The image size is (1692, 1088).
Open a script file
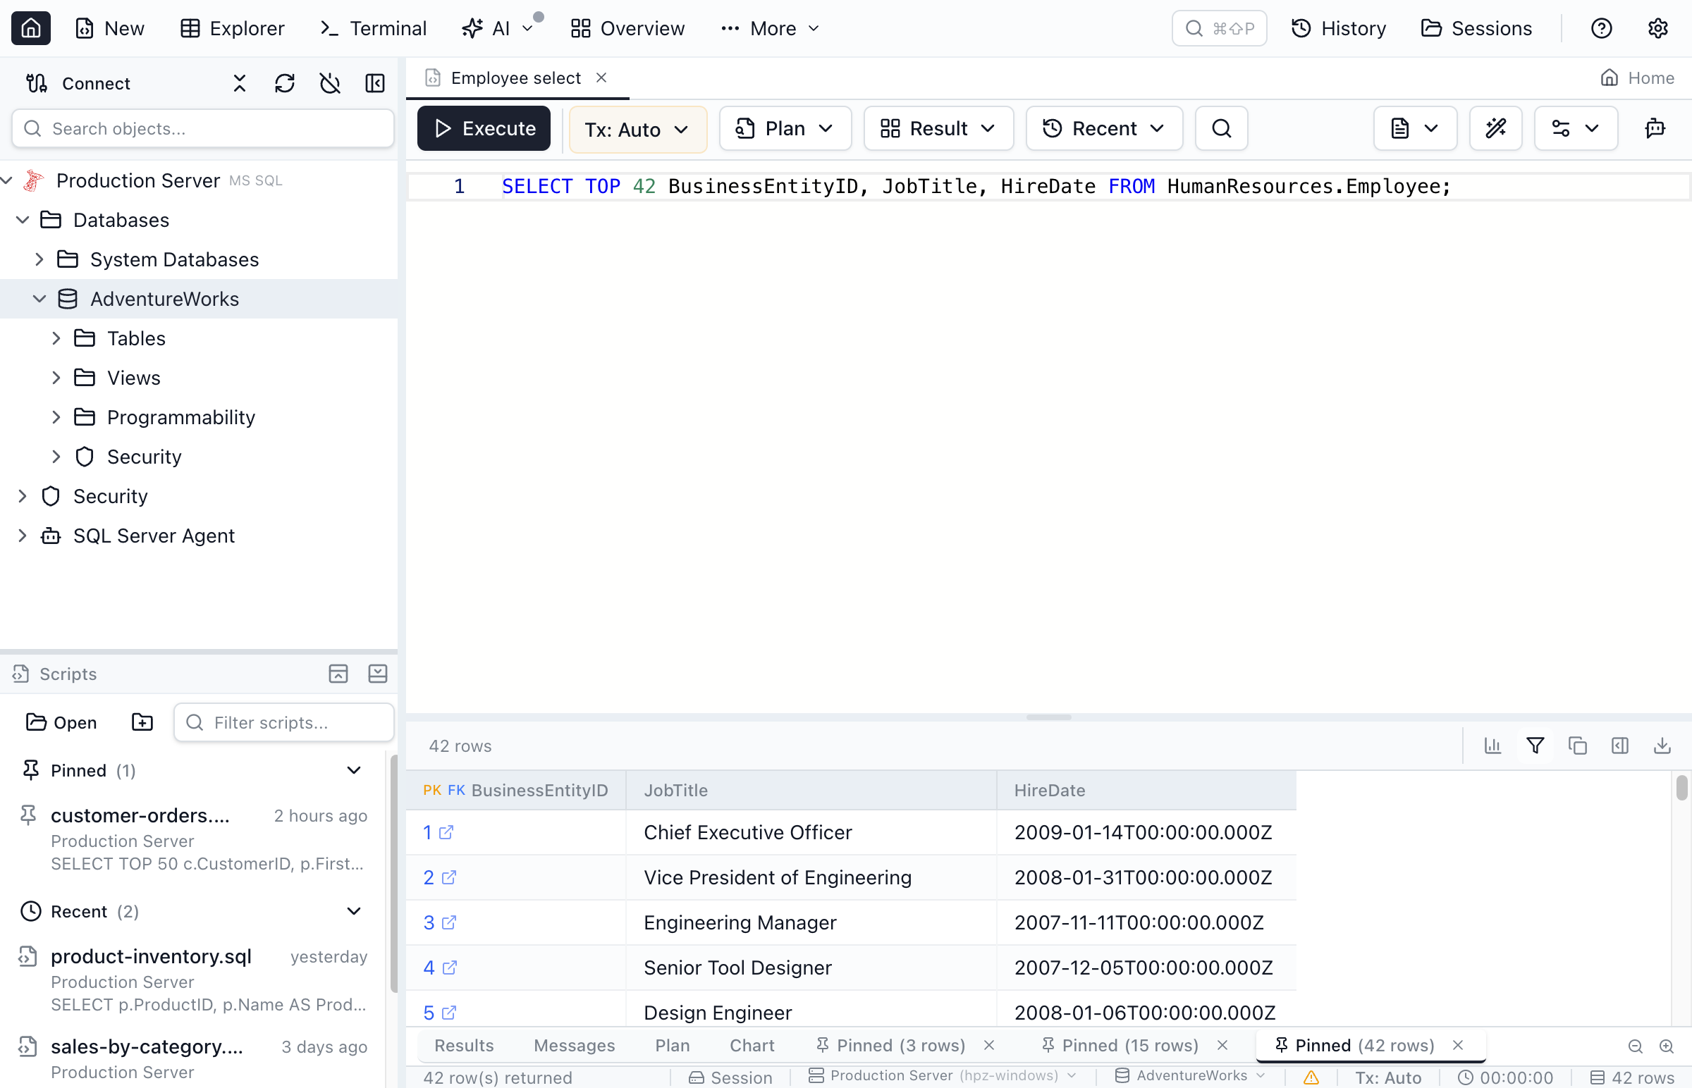coord(61,723)
